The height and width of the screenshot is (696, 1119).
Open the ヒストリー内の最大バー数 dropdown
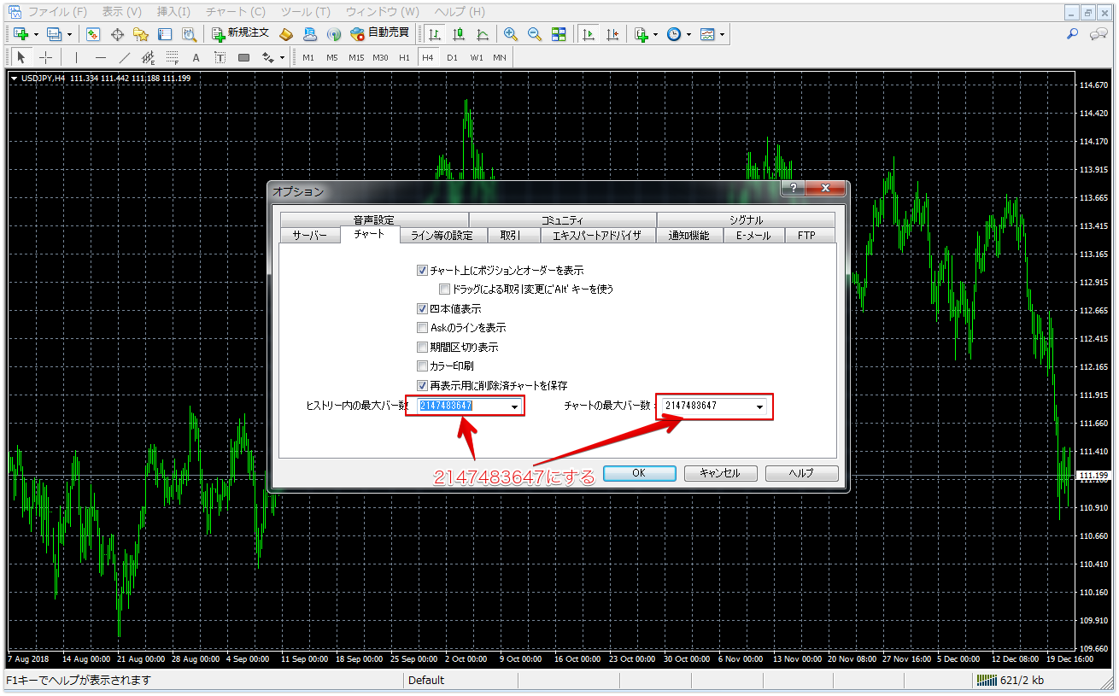click(x=516, y=406)
